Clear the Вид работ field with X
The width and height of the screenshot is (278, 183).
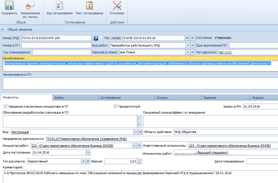pos(192,45)
